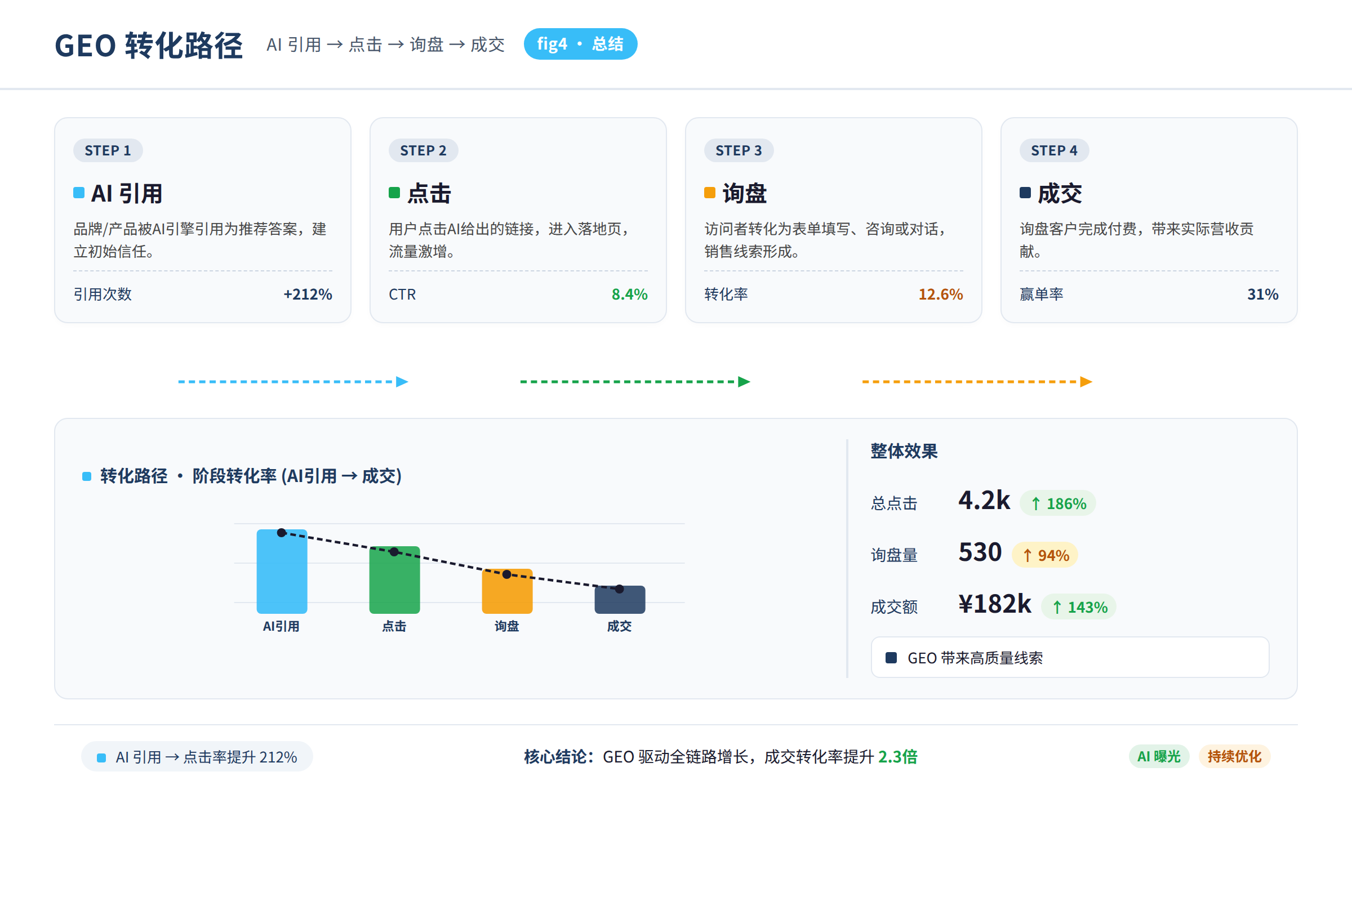1352x901 pixels.
Task: Click the 530 inquiry count figure
Action: coord(980,552)
